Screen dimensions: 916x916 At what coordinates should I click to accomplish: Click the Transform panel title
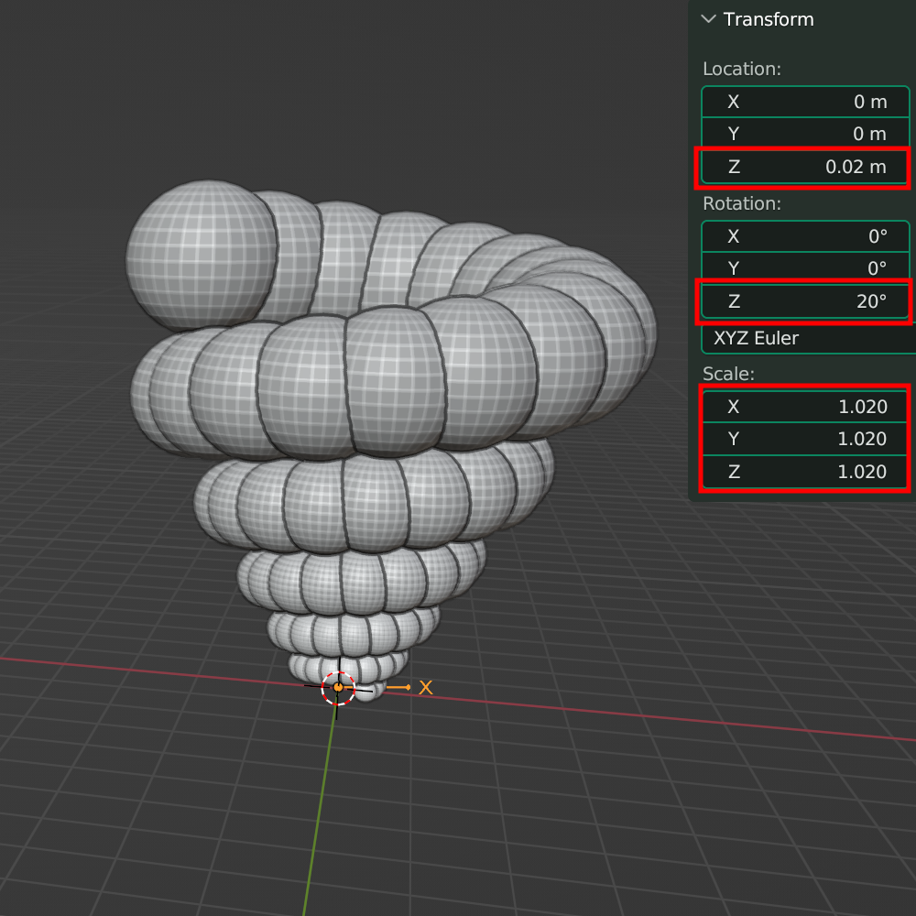pyautogui.click(x=769, y=19)
